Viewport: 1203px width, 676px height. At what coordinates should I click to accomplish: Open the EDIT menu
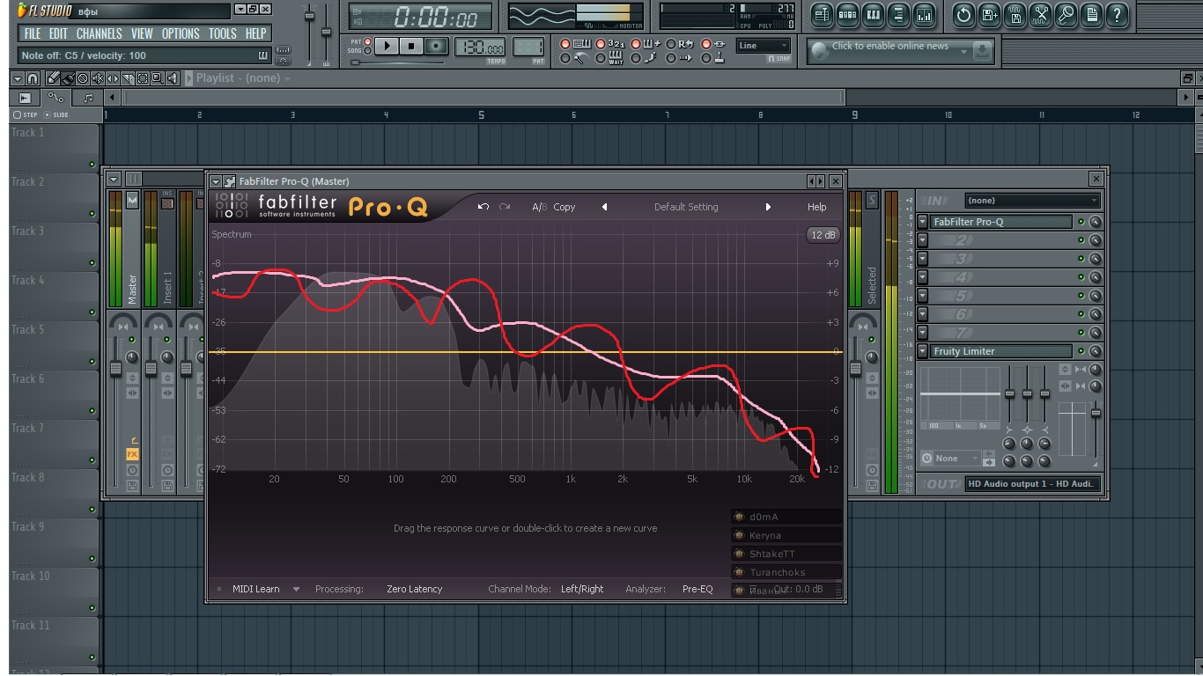tap(58, 33)
